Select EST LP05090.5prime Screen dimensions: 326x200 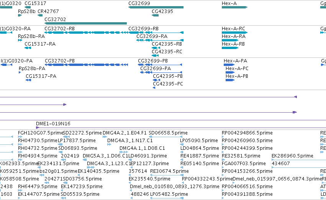click(x=199, y=141)
